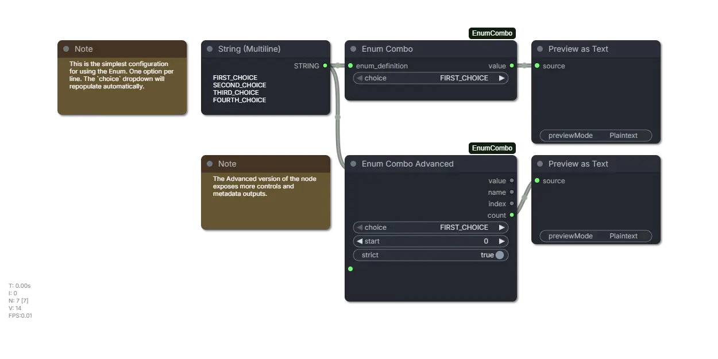
Task: Click the unlabeled green input slot below the strict toggle
Action: pyautogui.click(x=350, y=269)
